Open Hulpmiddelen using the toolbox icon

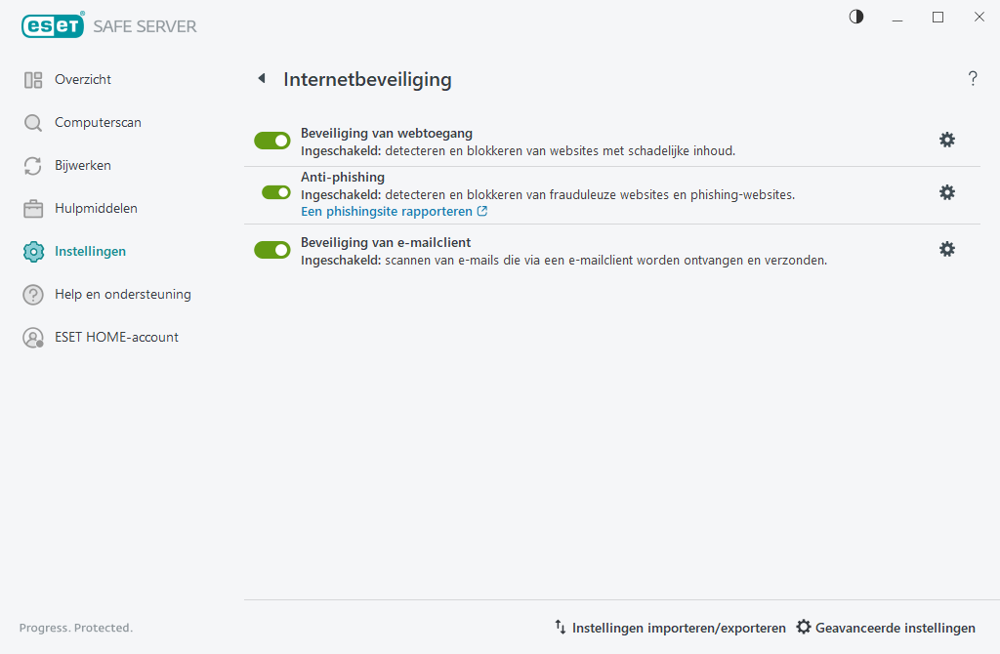pyautogui.click(x=32, y=208)
